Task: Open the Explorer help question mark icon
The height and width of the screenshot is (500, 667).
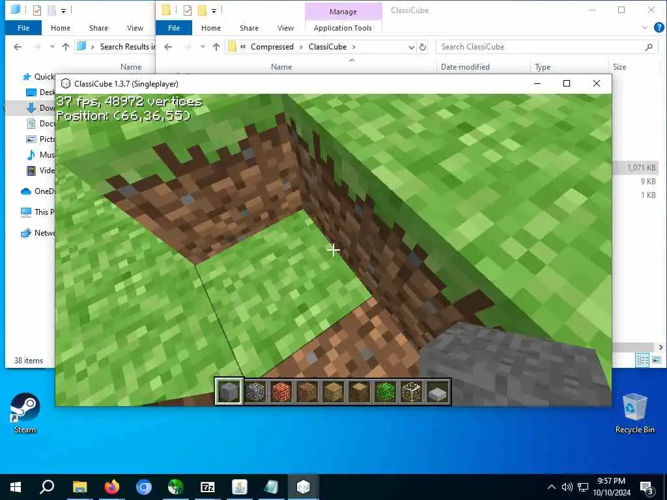Action: tap(659, 27)
